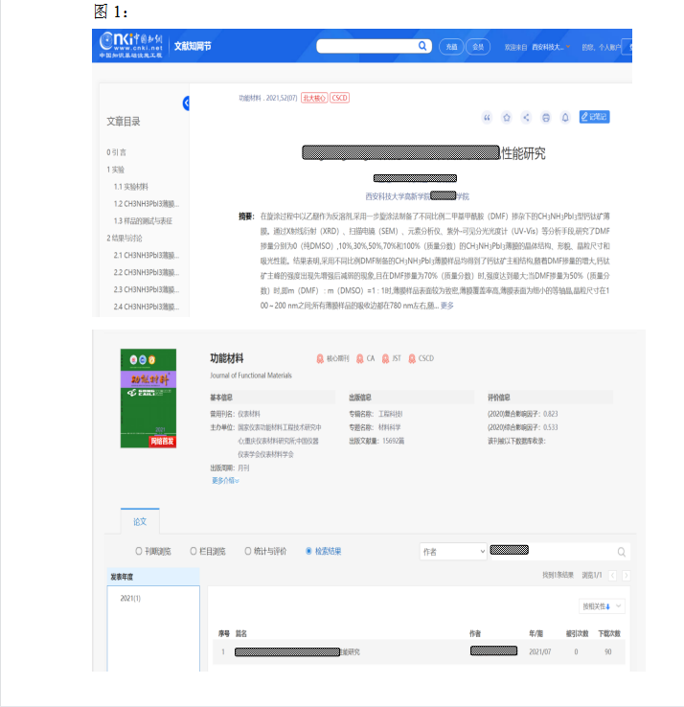Open section 1.1 实验材料 in contents
Image resolution: width=684 pixels, height=707 pixels.
131,187
